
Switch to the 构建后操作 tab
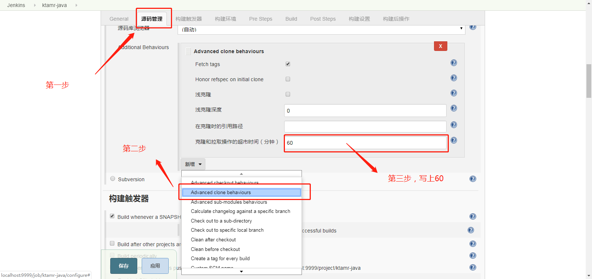396,19
